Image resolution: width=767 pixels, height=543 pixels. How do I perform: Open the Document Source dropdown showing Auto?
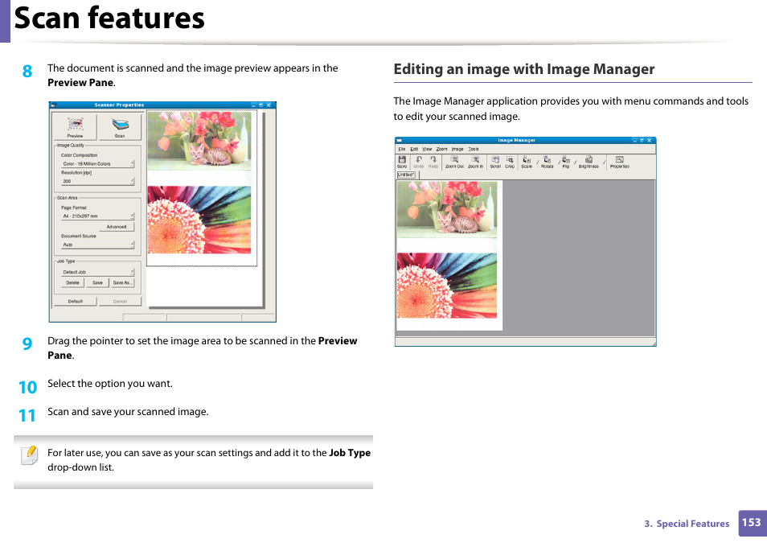click(98, 245)
